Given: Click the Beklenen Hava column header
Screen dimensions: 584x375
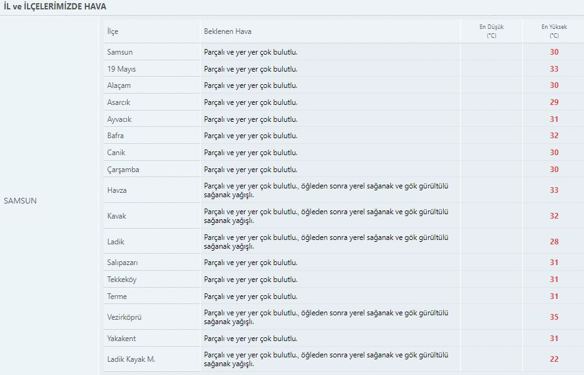Looking at the screenshot, I should 228,31.
